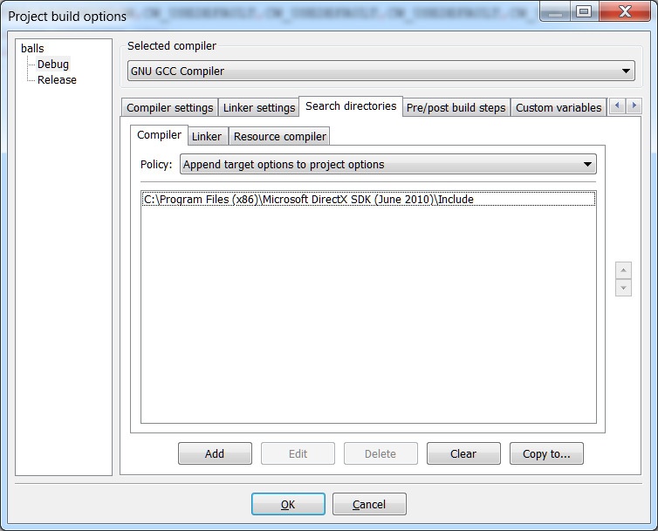Clear all search directories
The height and width of the screenshot is (531, 658).
pos(463,453)
